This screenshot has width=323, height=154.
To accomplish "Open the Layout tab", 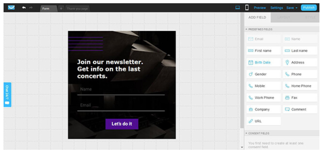I will coord(283,18).
